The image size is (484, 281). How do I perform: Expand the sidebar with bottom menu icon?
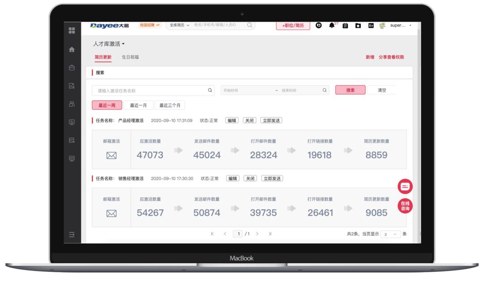[72, 234]
